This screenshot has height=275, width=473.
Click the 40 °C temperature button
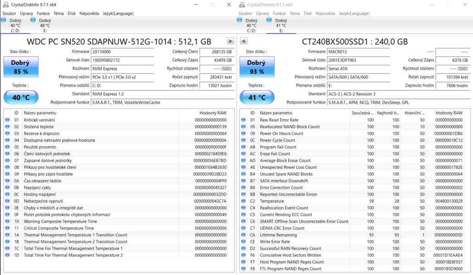point(21,97)
